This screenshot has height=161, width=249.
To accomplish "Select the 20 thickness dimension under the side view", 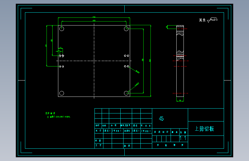I will (180, 101).
